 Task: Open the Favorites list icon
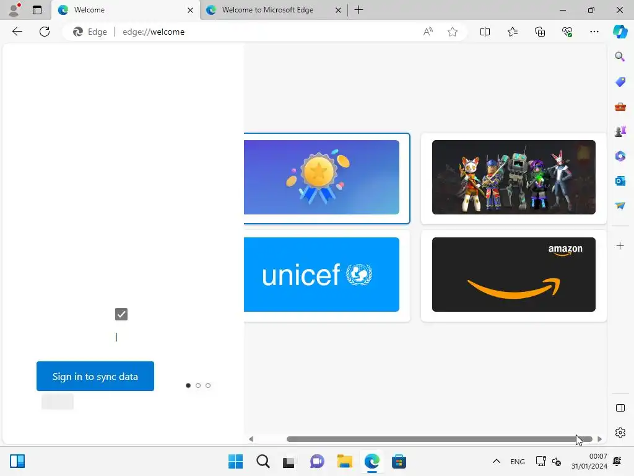512,32
